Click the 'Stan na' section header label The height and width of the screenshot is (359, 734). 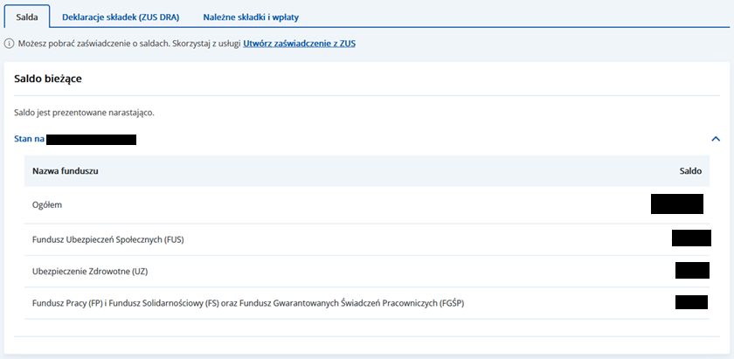(x=30, y=139)
